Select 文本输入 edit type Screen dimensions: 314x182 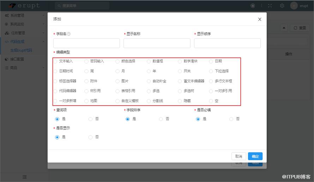tap(55, 61)
